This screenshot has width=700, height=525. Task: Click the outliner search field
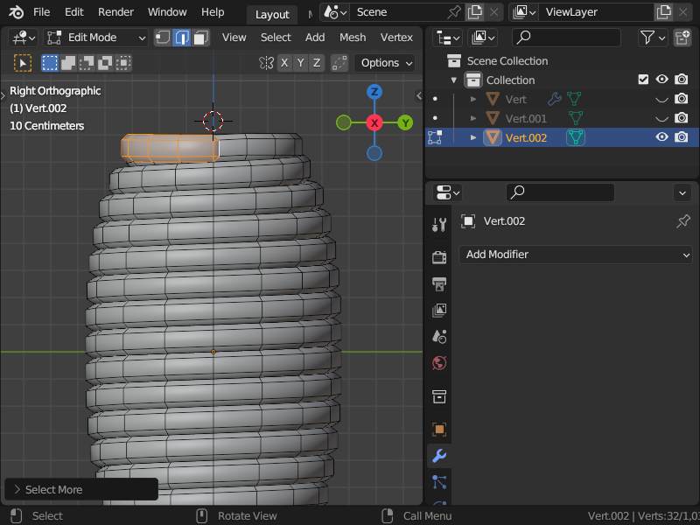pyautogui.click(x=566, y=38)
